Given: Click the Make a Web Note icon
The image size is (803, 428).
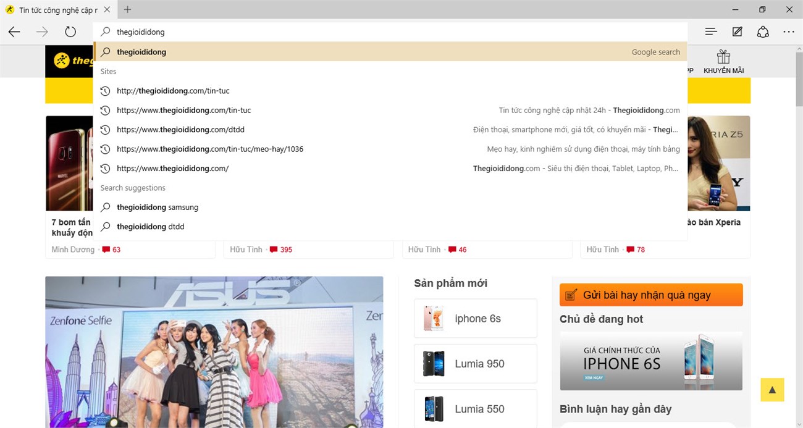Looking at the screenshot, I should (x=737, y=31).
